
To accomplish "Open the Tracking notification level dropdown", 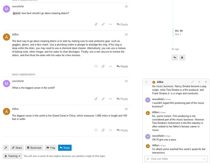I will [12, 156].
